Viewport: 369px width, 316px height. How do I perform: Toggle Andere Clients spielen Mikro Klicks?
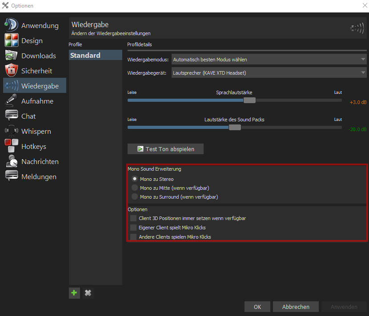(133, 237)
